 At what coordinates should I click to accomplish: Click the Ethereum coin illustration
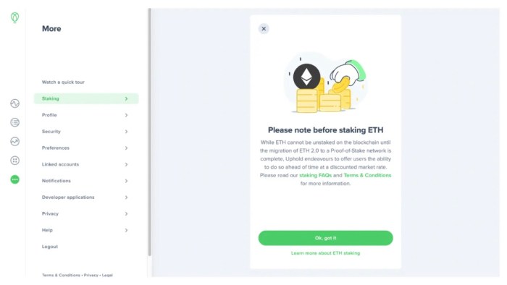[306, 77]
